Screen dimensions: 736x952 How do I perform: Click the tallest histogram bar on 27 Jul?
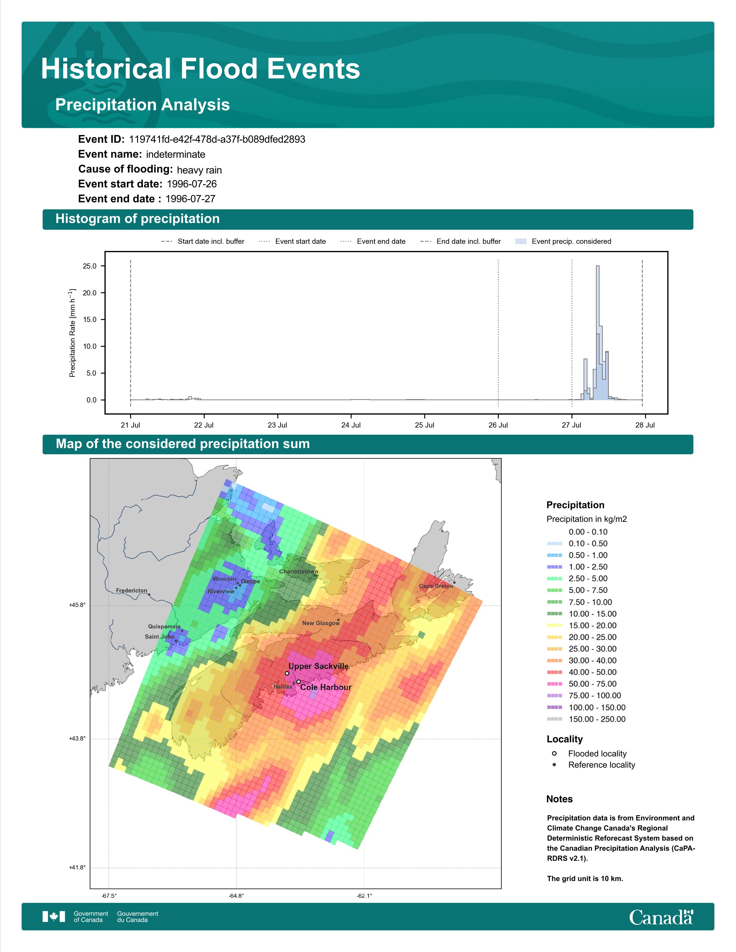(x=597, y=333)
